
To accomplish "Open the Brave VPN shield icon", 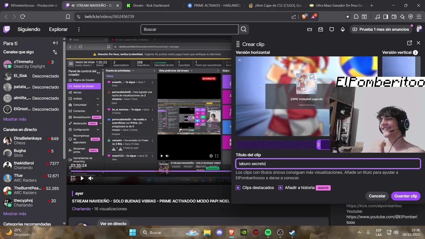I will point(410,17).
